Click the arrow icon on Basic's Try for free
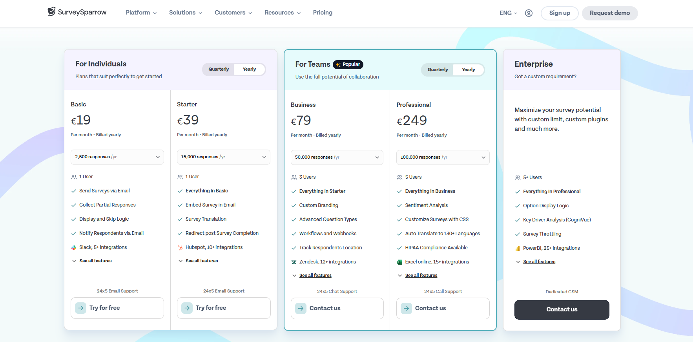 (81, 308)
